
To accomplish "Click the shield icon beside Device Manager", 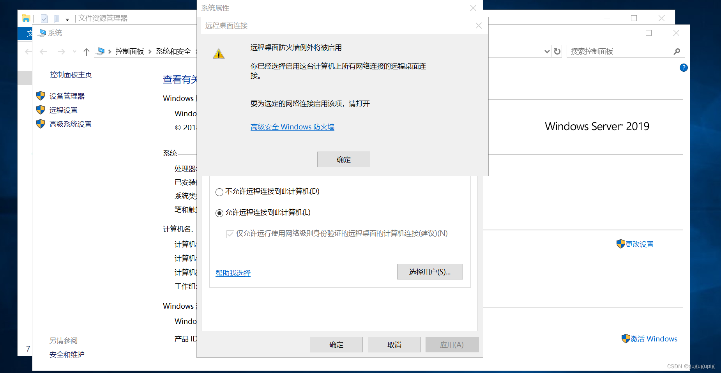I will (41, 96).
